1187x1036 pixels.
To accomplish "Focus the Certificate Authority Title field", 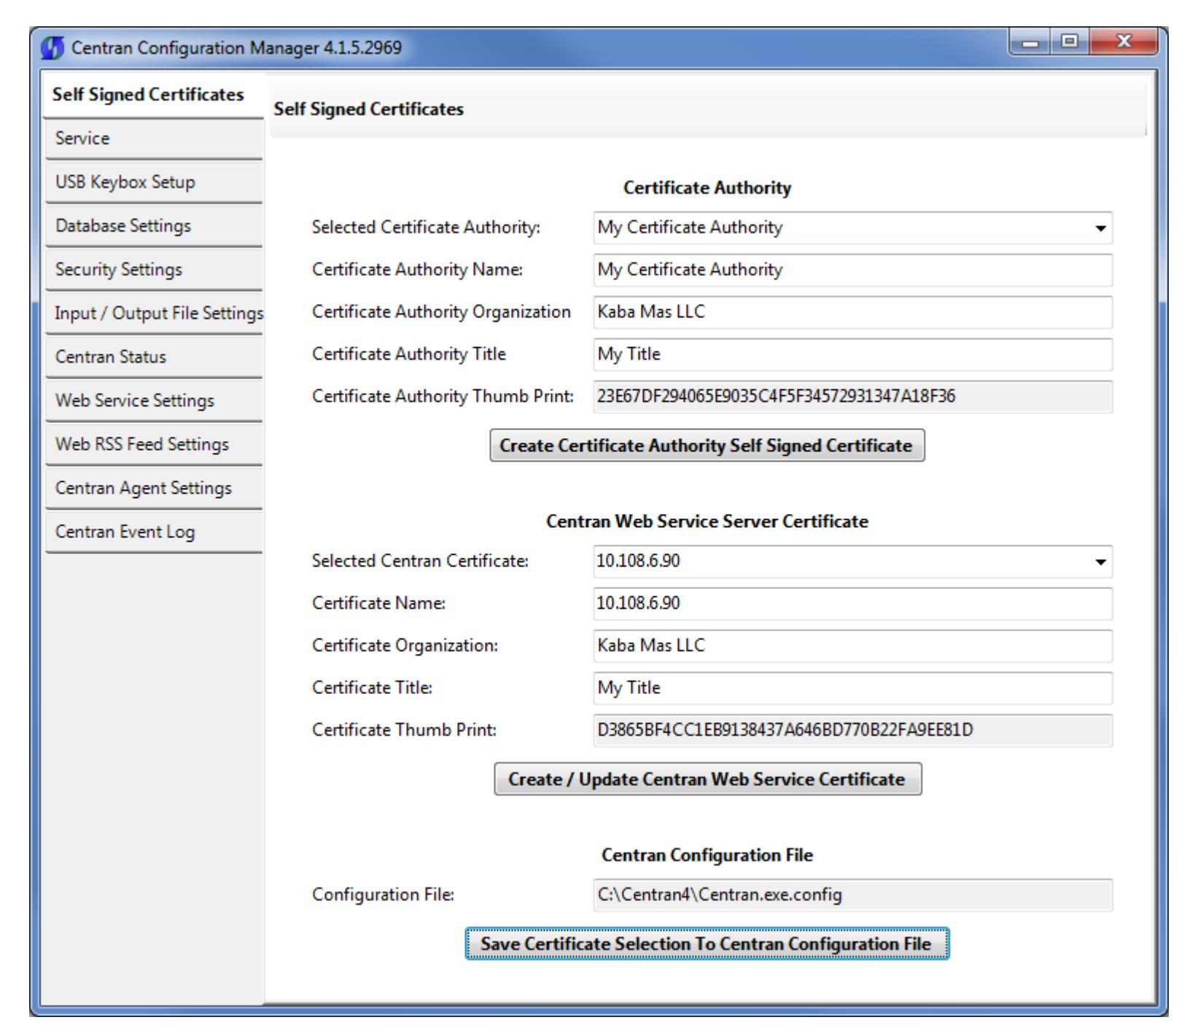I will [x=853, y=354].
